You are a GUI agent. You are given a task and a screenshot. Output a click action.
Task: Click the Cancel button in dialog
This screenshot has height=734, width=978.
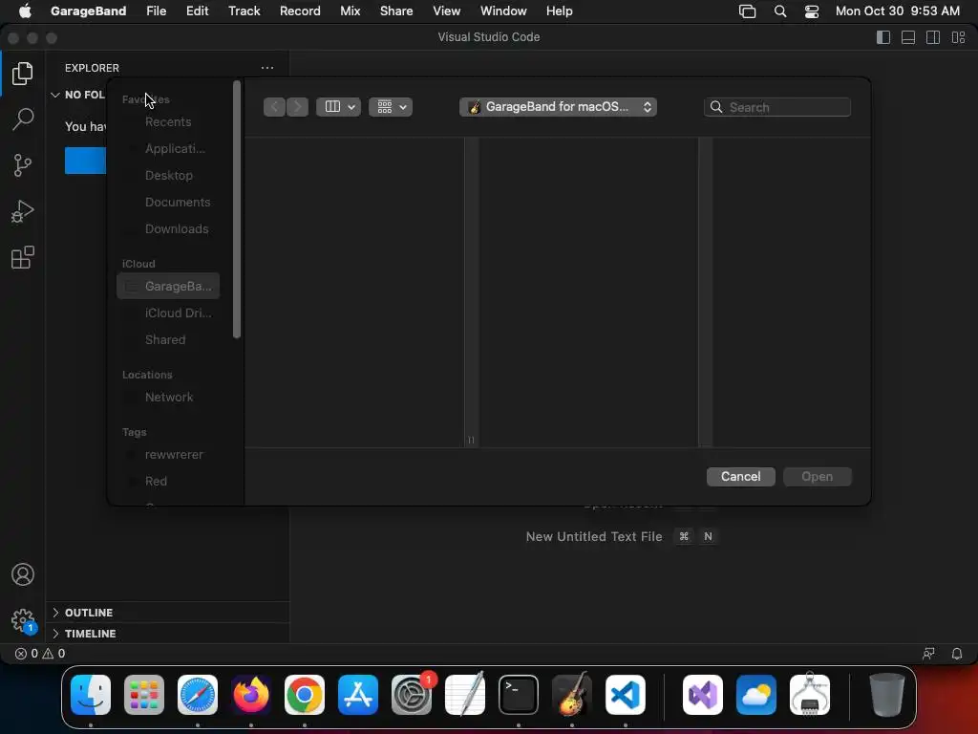(x=740, y=476)
